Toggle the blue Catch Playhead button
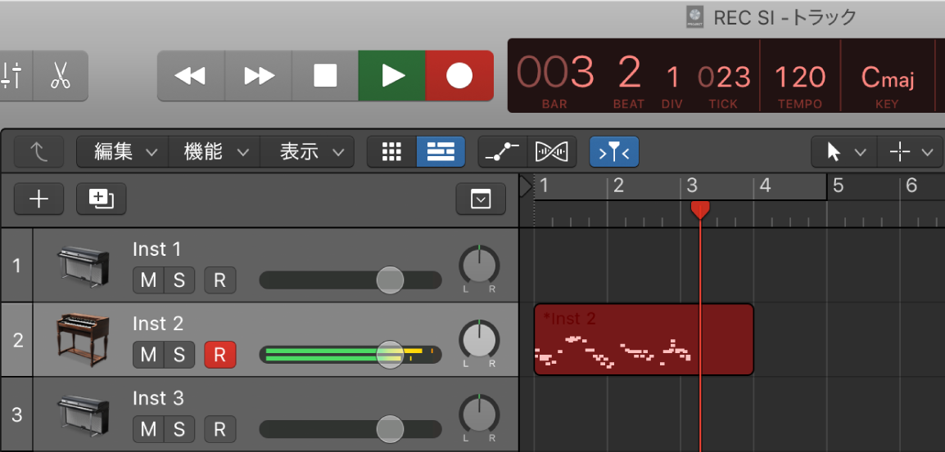This screenshot has width=945, height=452. 614,152
